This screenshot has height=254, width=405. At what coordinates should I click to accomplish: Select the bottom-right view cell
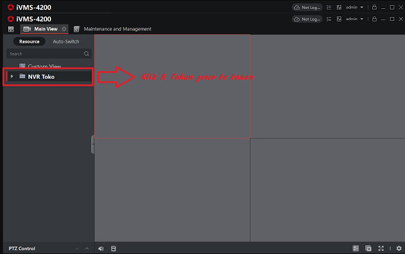(x=327, y=190)
